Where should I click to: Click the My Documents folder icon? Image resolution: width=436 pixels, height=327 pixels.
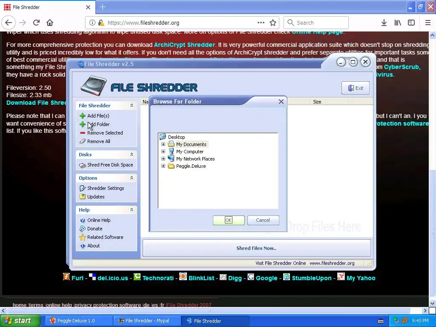(x=171, y=144)
